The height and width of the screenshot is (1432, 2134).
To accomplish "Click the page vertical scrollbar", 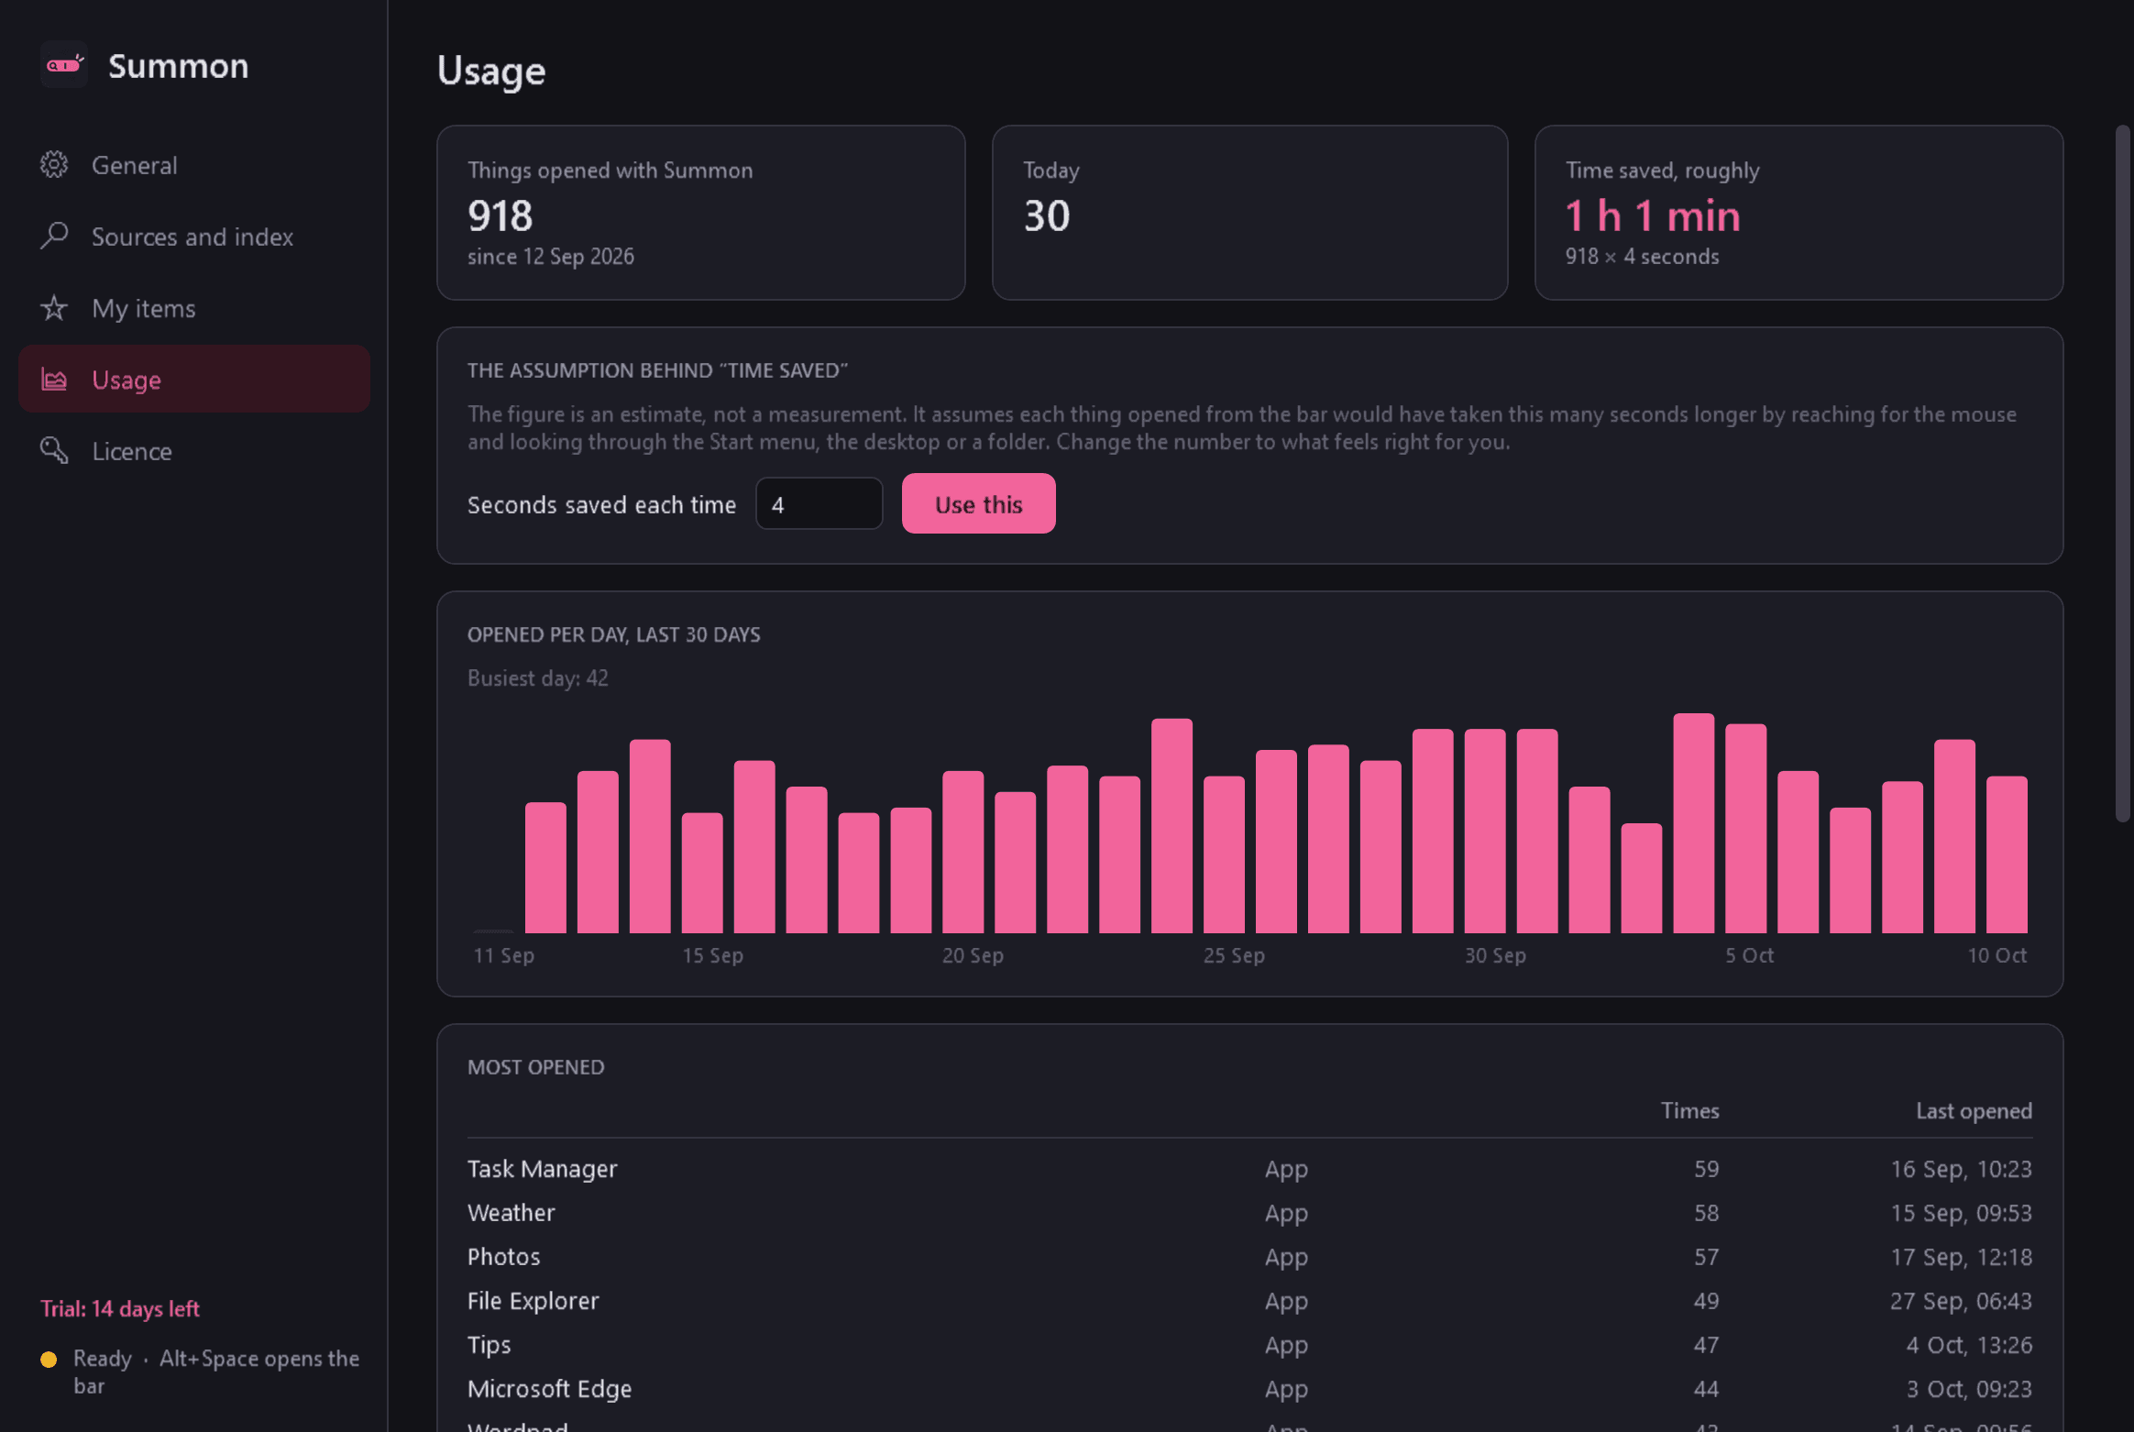I will (x=2122, y=473).
